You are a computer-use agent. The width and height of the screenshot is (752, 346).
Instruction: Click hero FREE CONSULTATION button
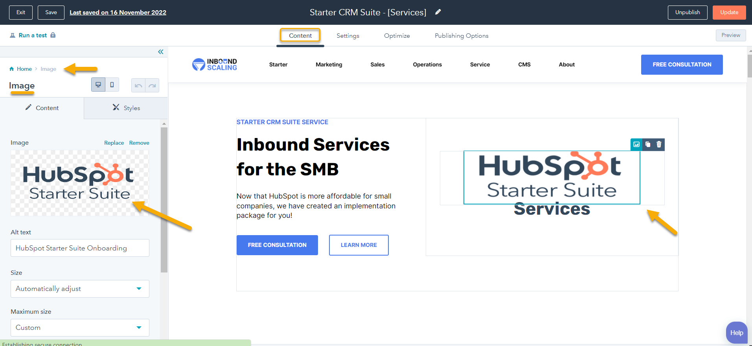coord(277,245)
